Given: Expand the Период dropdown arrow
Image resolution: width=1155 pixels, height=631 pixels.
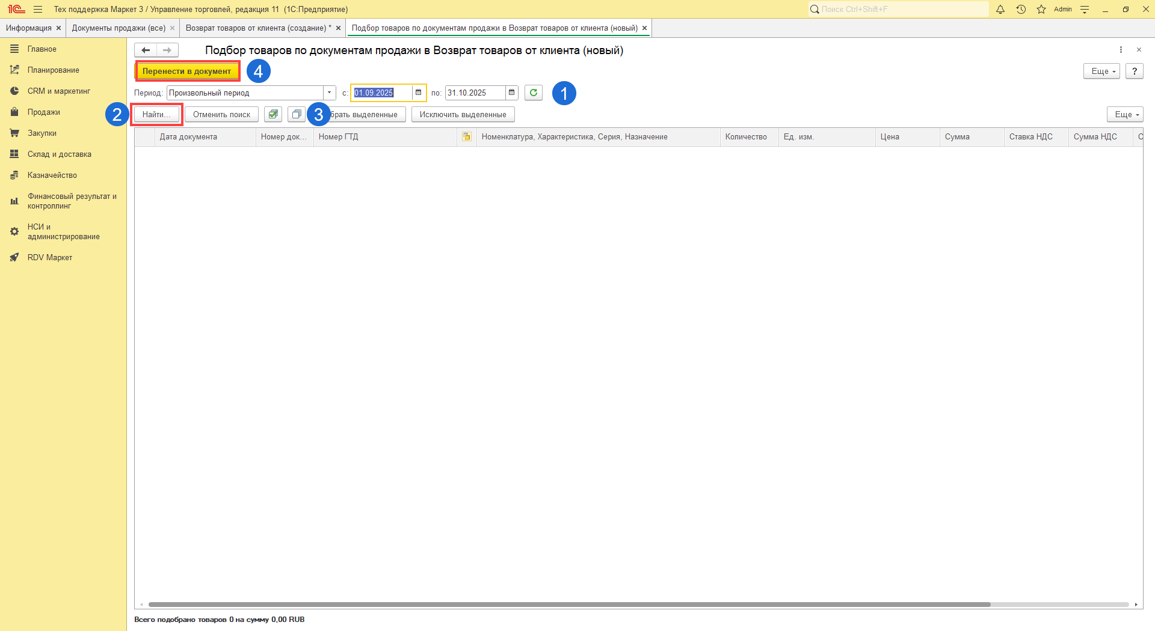Looking at the screenshot, I should (x=329, y=93).
